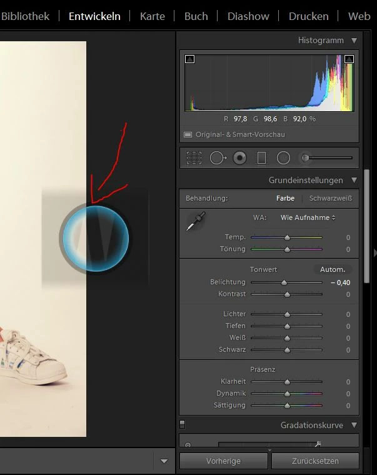
Task: Pick the White Balance eyedropper
Action: pyautogui.click(x=196, y=221)
